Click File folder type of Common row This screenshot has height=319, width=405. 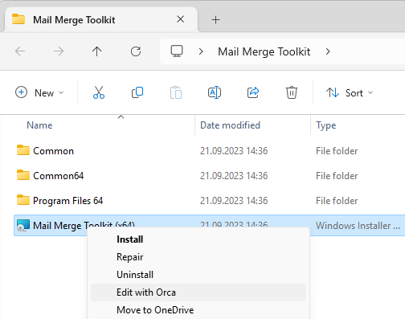pos(337,151)
